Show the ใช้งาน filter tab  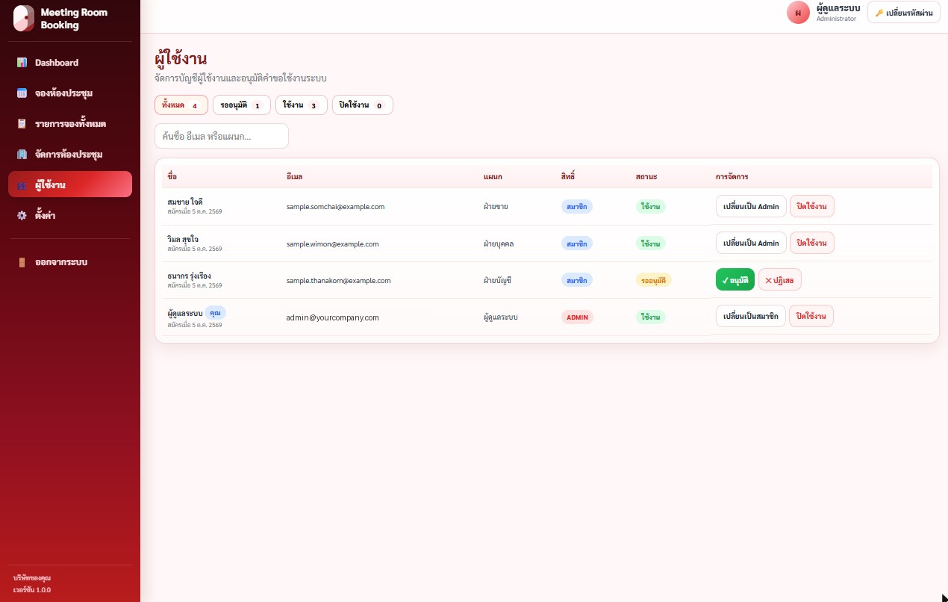point(302,105)
